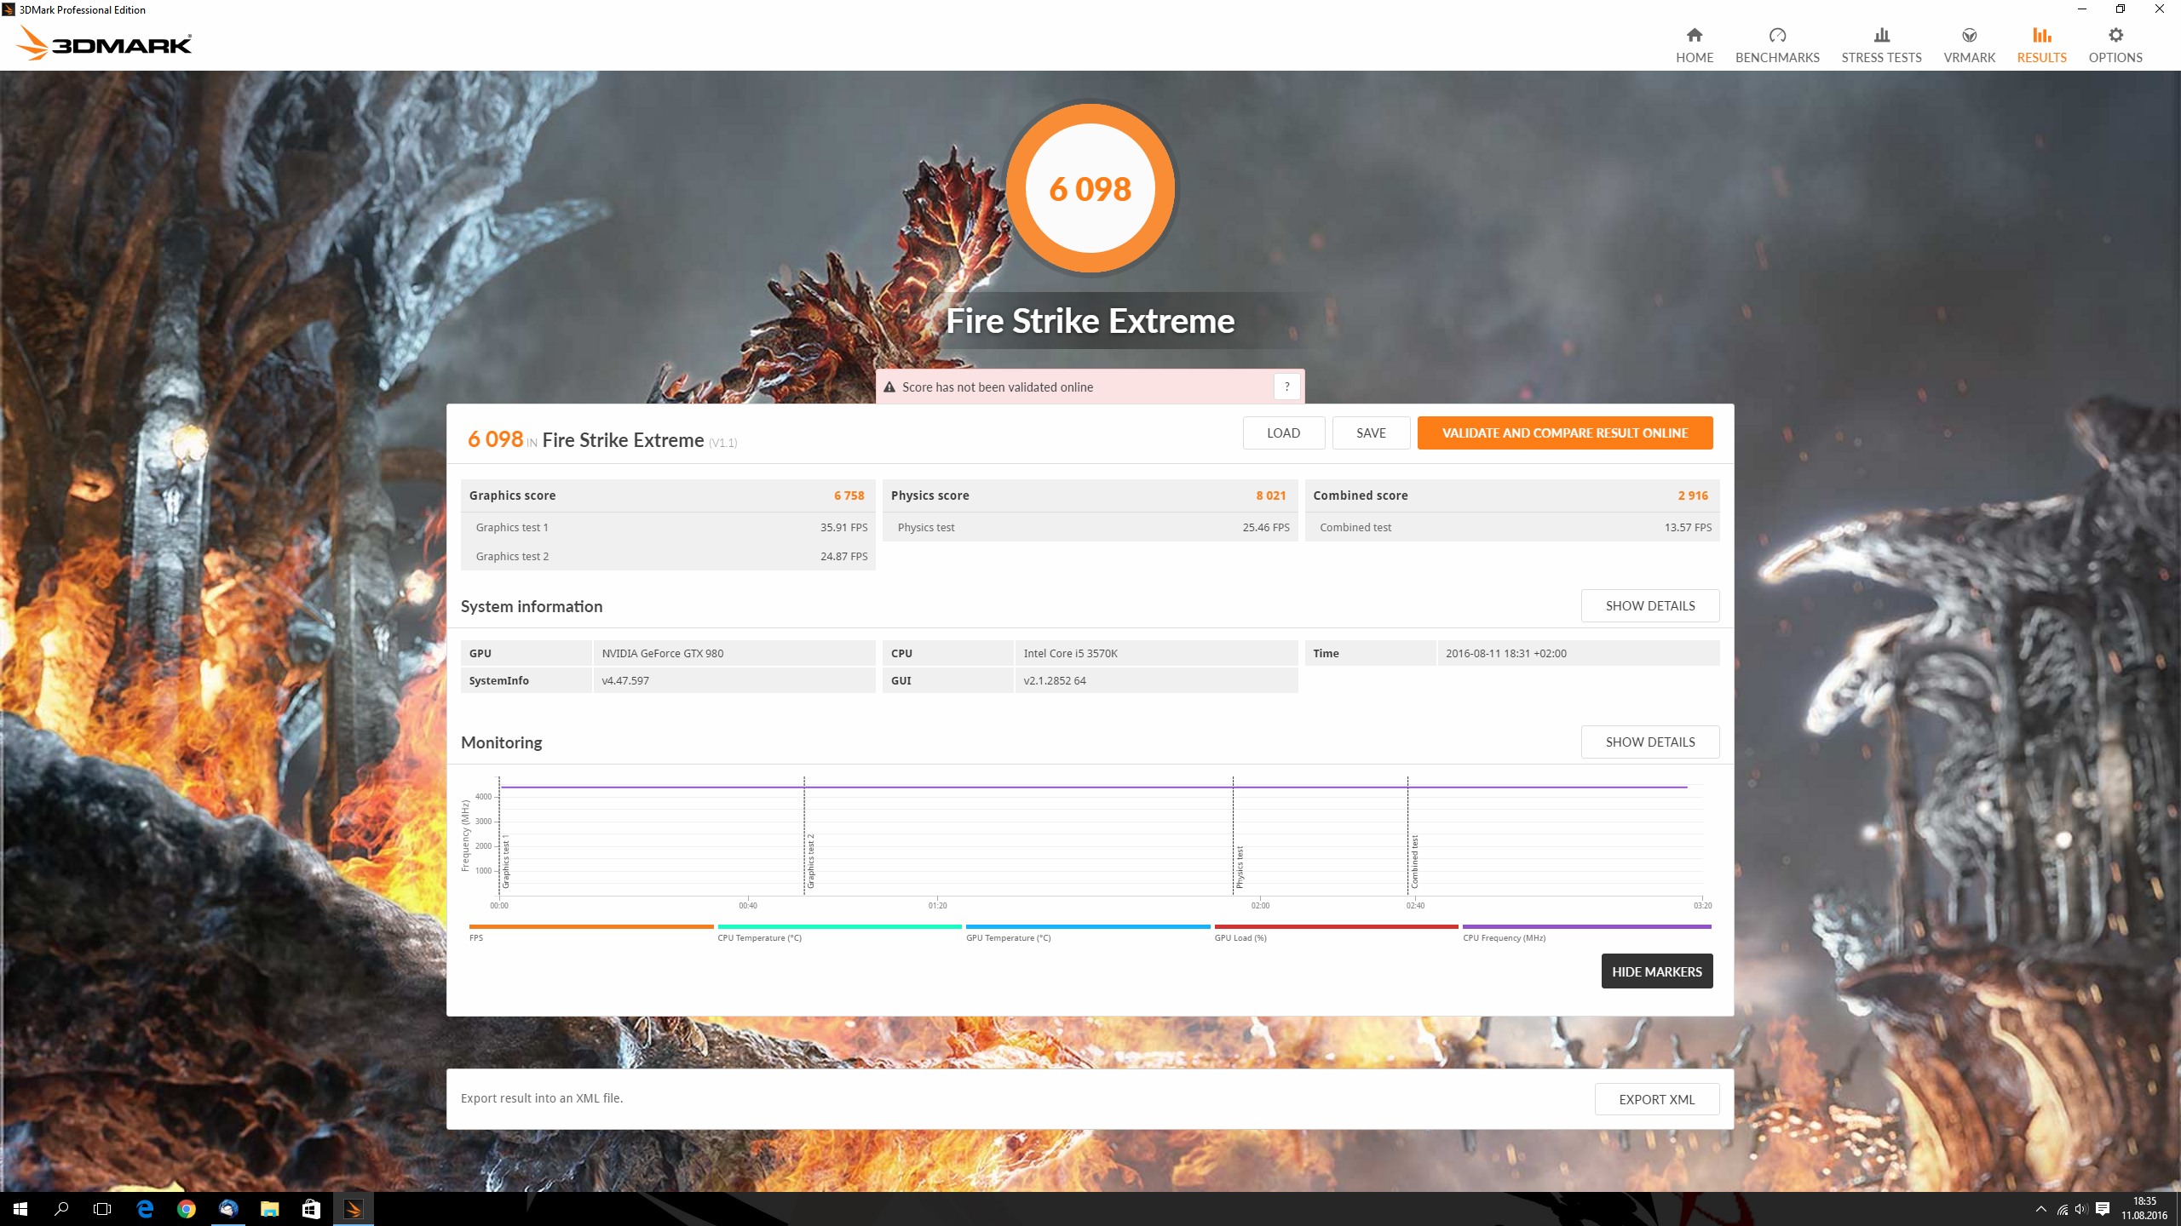
Task: Click the question mark help icon
Action: [x=1286, y=387]
